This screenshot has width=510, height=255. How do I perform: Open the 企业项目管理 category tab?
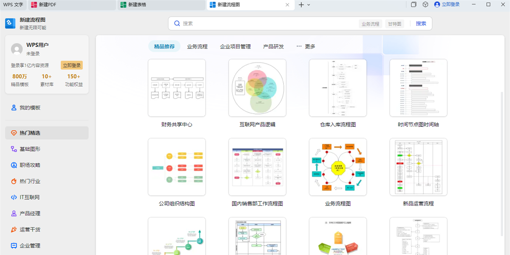coord(235,46)
